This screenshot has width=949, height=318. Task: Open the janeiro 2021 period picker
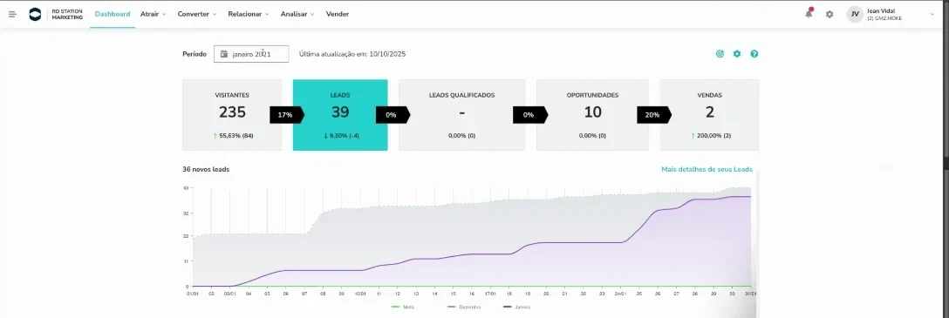click(x=251, y=54)
